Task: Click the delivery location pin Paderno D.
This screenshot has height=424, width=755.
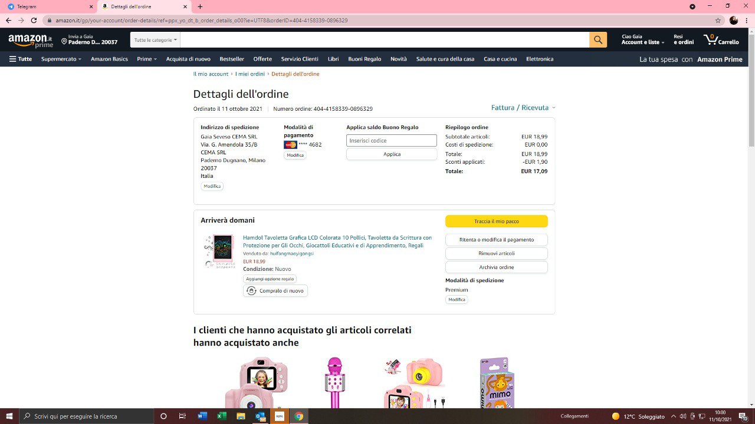Action: 90,40
